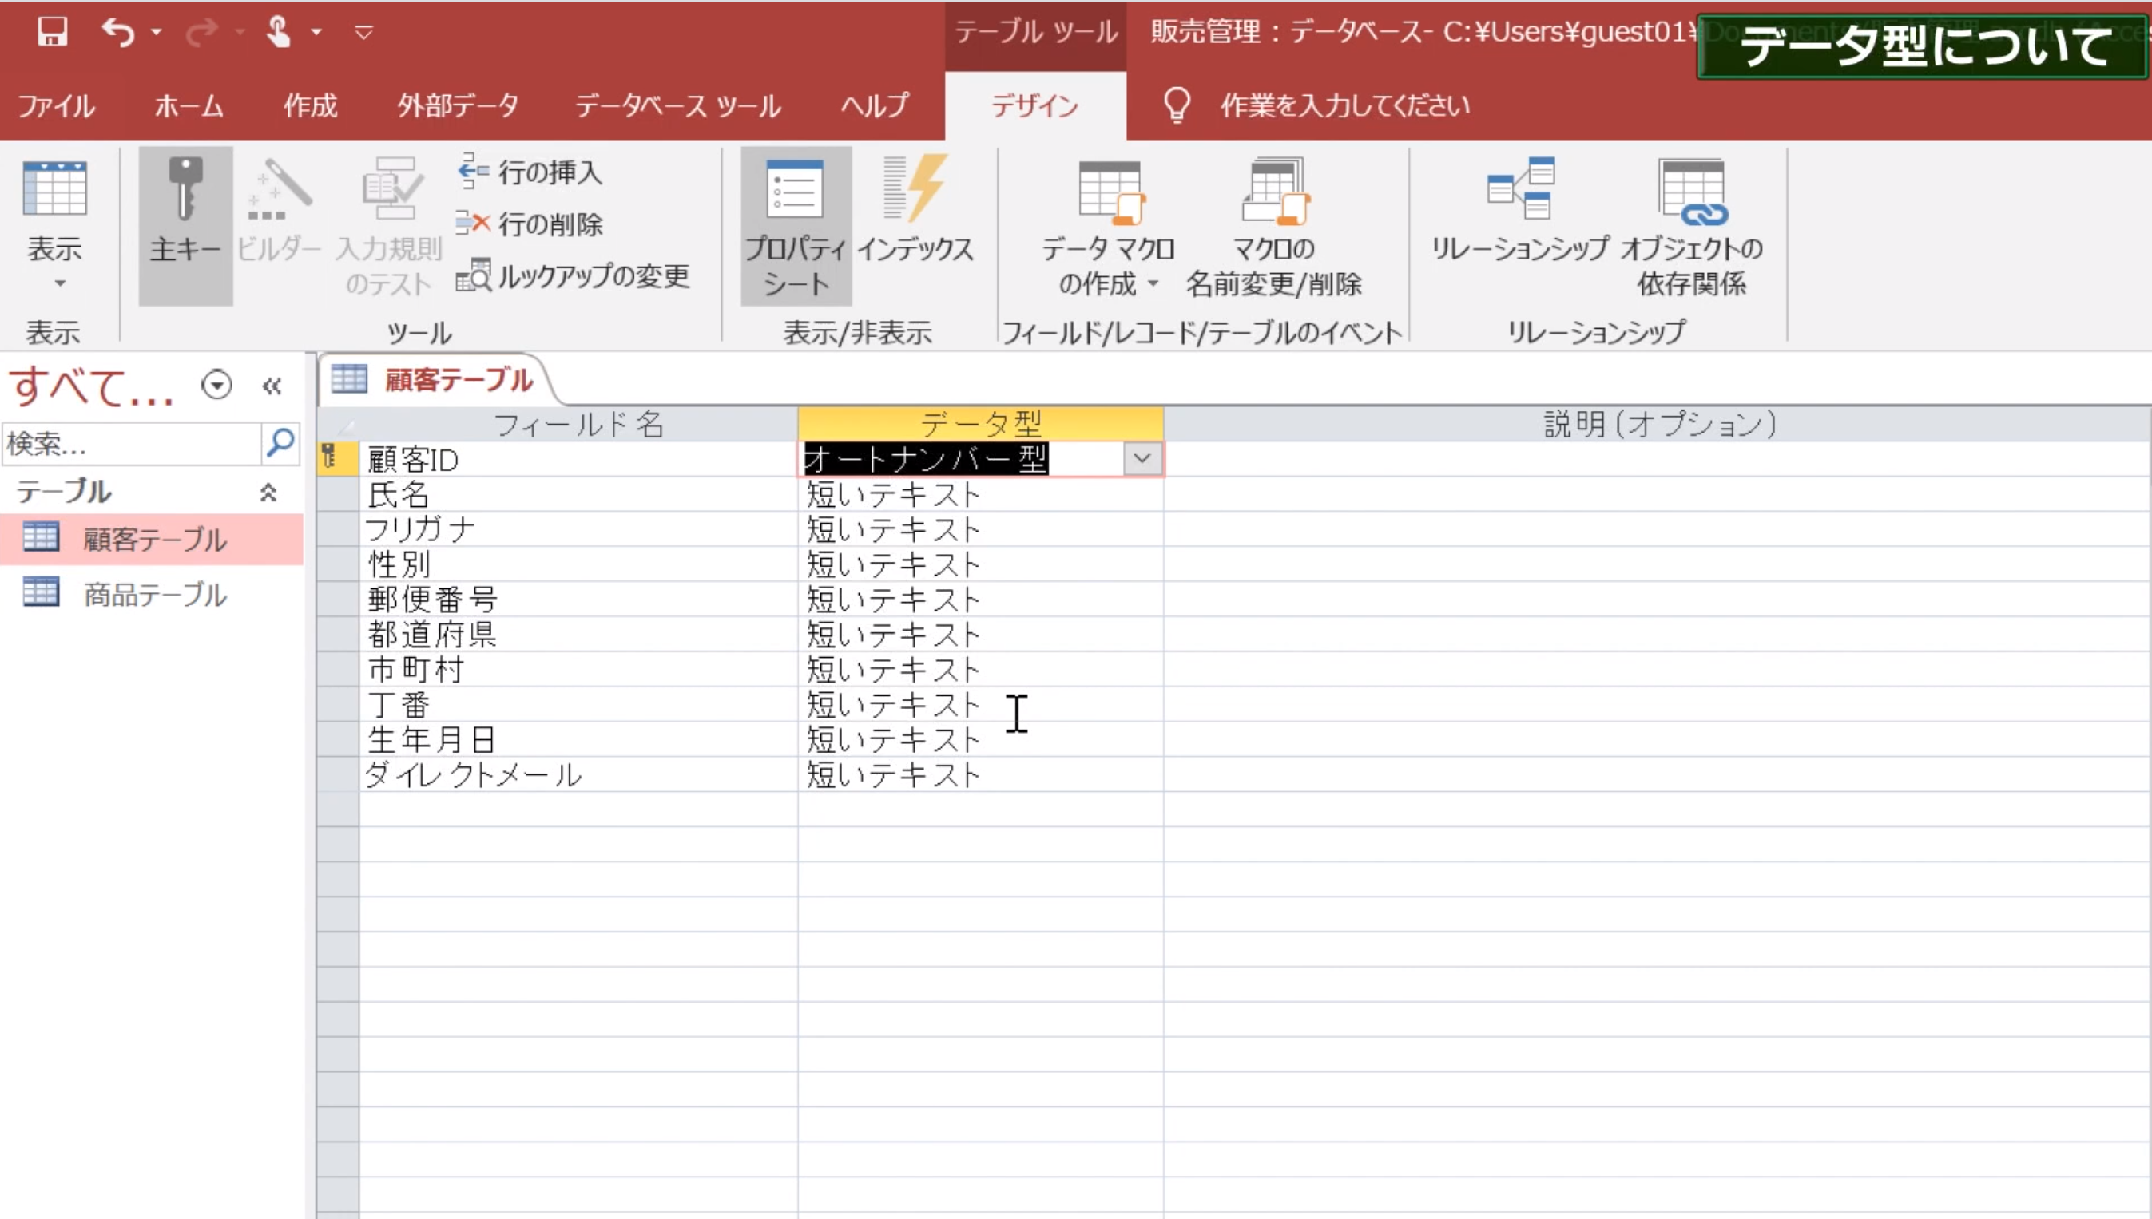Collapse the テーブル group in navigation pane
The height and width of the screenshot is (1219, 2152).
(268, 493)
